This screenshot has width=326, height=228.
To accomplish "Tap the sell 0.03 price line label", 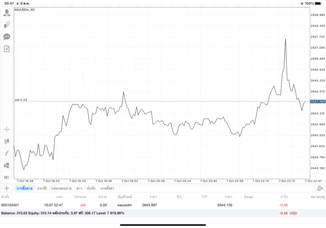I will [21, 99].
